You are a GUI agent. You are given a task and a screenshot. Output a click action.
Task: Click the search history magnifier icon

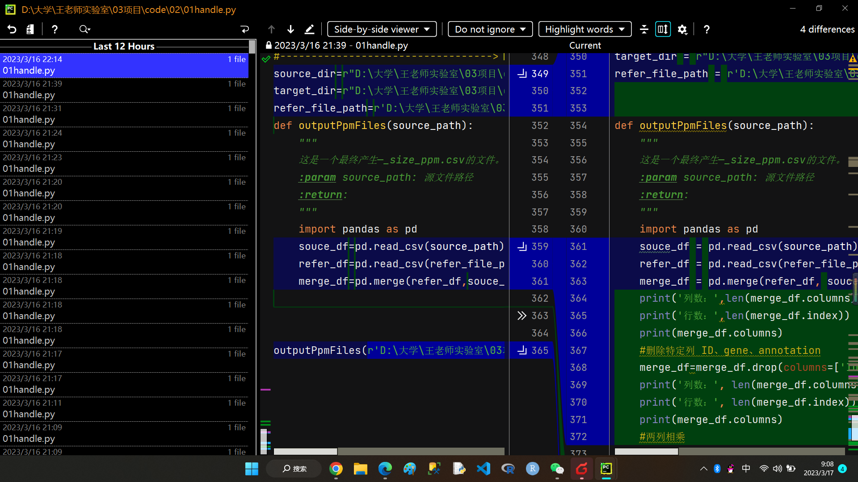[x=84, y=29]
